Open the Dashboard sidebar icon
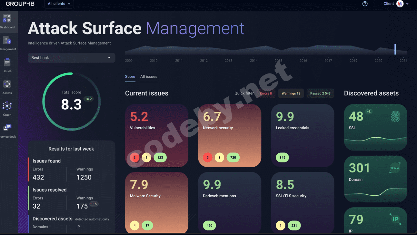Screen dimensions: 417x235 tap(7, 18)
